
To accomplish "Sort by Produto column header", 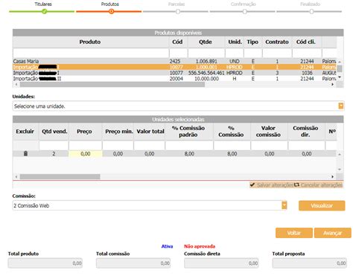I will coord(90,42).
